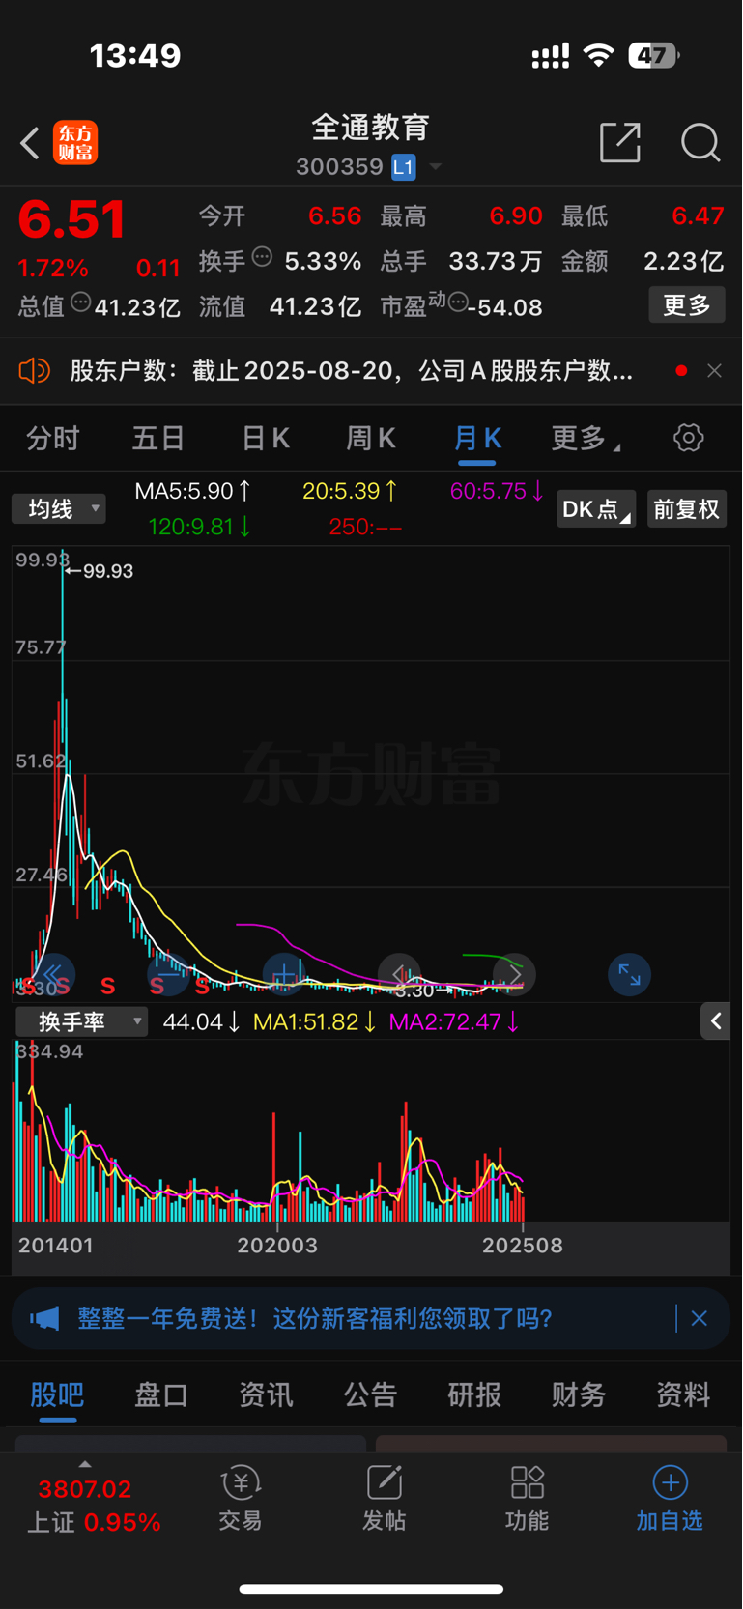
Task: Open the 均线 indicator dropdown
Action: tap(59, 508)
